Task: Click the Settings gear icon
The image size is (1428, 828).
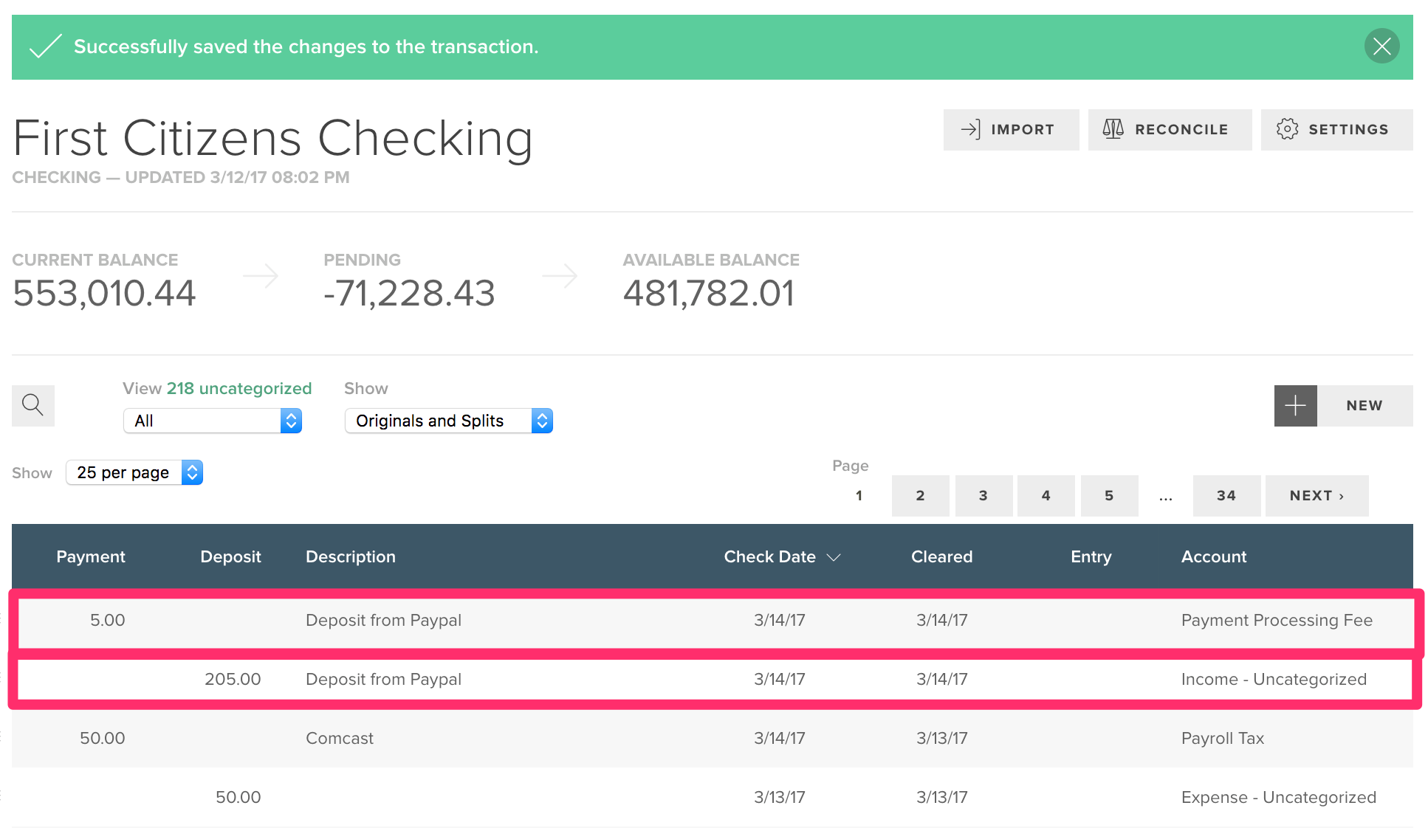Action: coord(1287,129)
